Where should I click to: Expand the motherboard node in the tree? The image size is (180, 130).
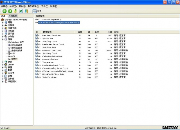coord(3,25)
